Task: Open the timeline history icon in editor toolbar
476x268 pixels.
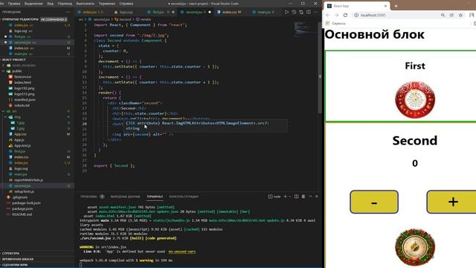Action: pyautogui.click(x=294, y=12)
